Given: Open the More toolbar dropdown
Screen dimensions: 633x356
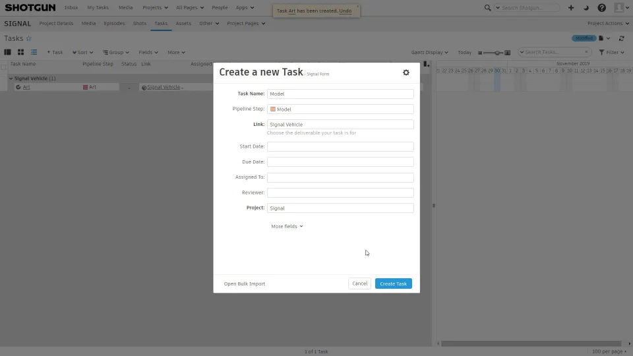Looking at the screenshot, I should pos(176,53).
